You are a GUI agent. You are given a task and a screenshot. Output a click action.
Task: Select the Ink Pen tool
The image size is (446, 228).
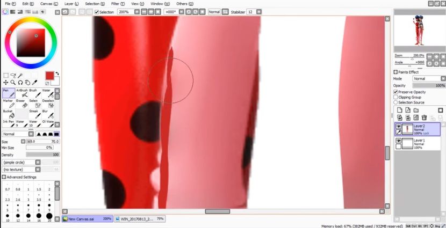coord(9,123)
